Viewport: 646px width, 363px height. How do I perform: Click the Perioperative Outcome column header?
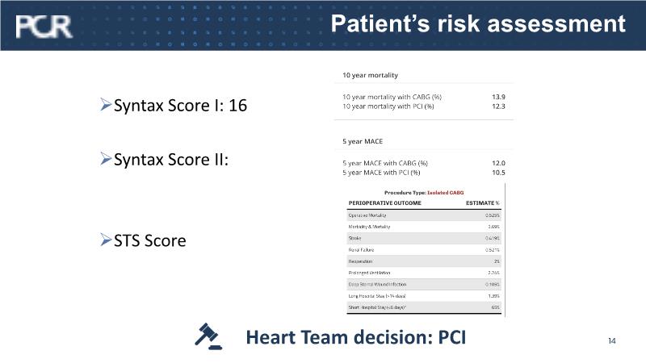point(384,202)
